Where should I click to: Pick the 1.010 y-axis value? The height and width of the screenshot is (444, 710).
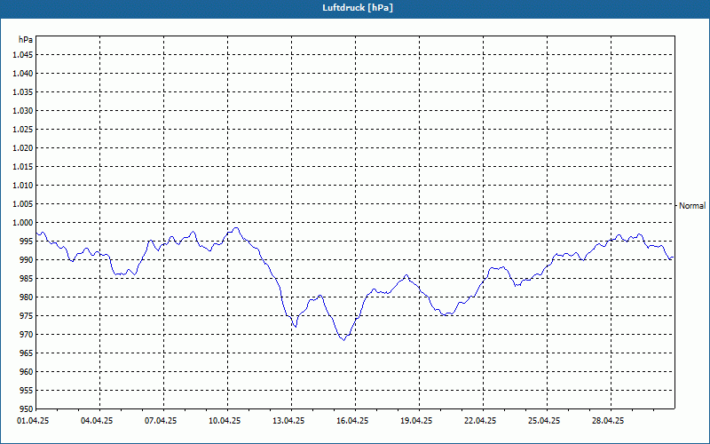tap(23, 186)
